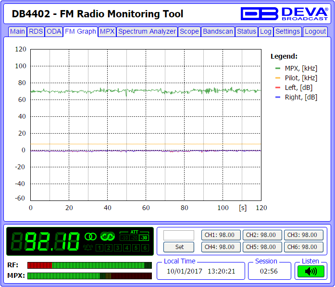The height and width of the screenshot is (287, 335).
Task: Click the Set frequency button
Action: coord(179,247)
